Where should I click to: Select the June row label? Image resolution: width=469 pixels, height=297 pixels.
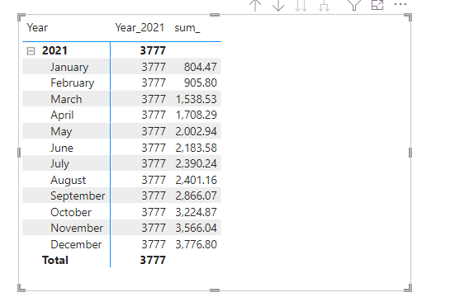point(62,148)
